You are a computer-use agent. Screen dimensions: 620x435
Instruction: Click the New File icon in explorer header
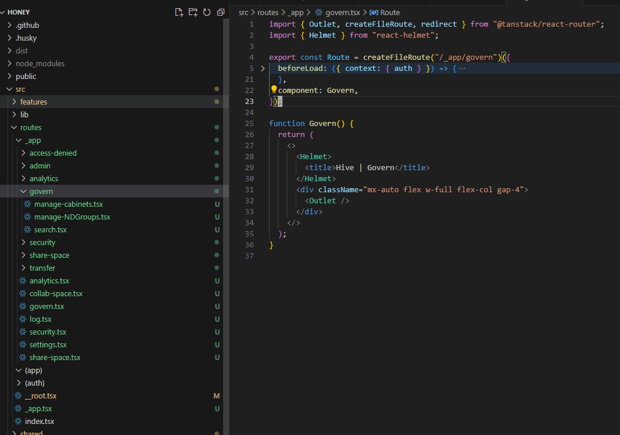(x=179, y=12)
